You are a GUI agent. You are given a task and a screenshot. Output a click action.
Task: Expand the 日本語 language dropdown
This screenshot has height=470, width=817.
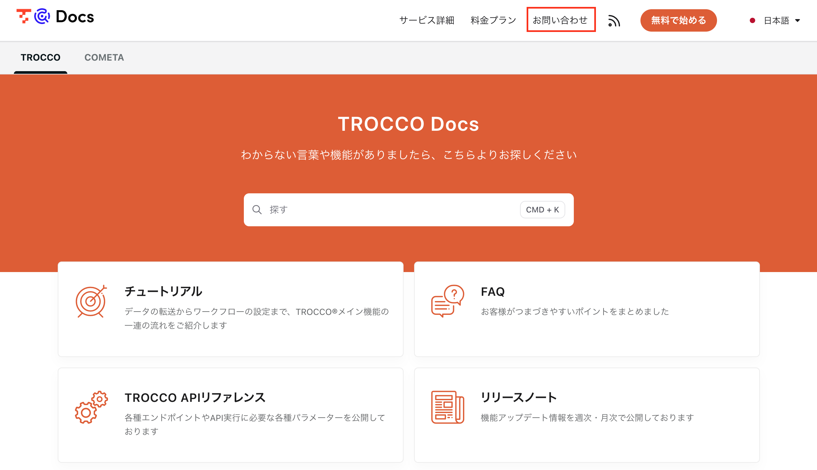point(776,21)
